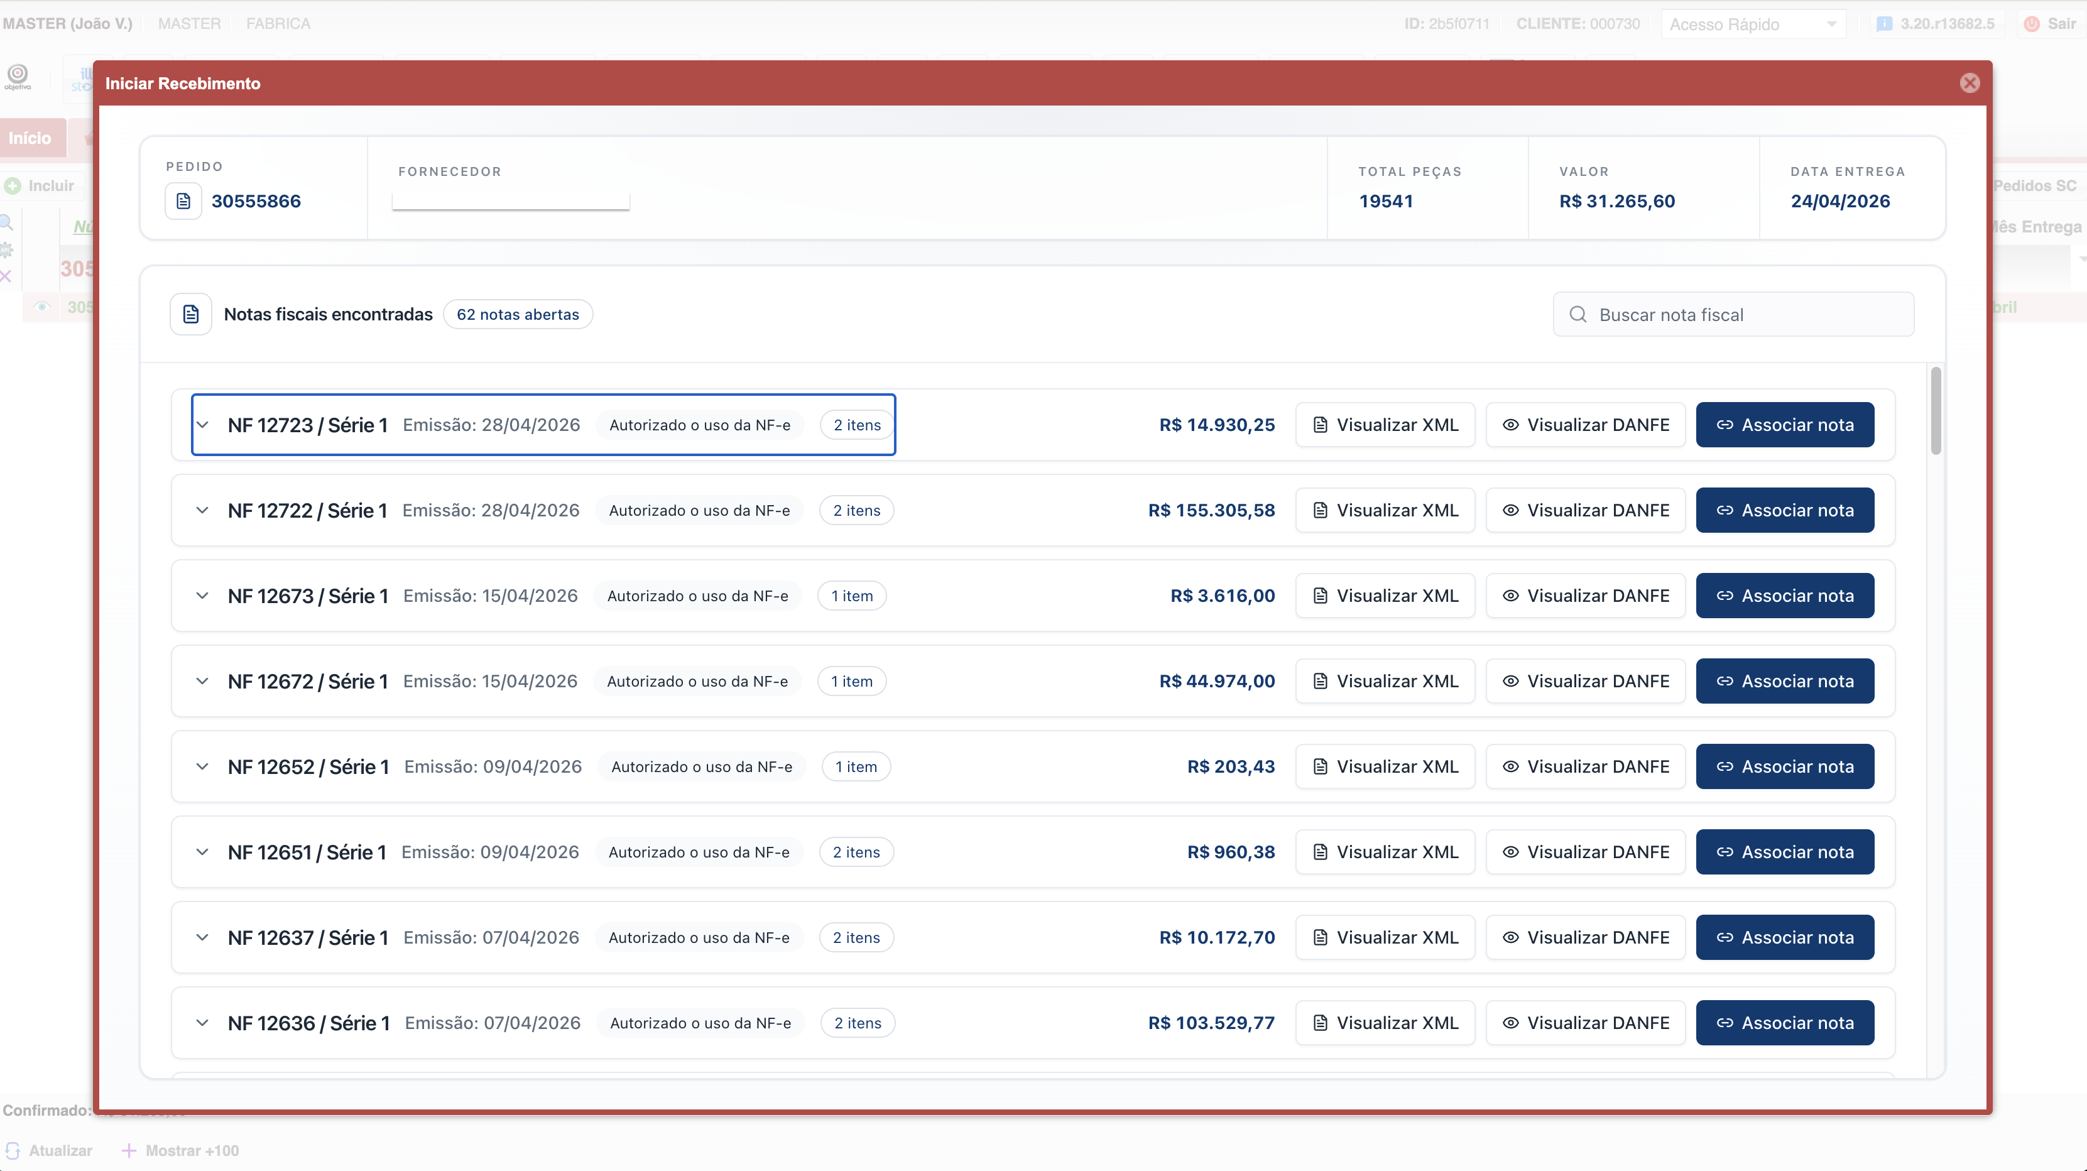Open the FABRICA menu item
This screenshot has width=2087, height=1171.
click(278, 25)
